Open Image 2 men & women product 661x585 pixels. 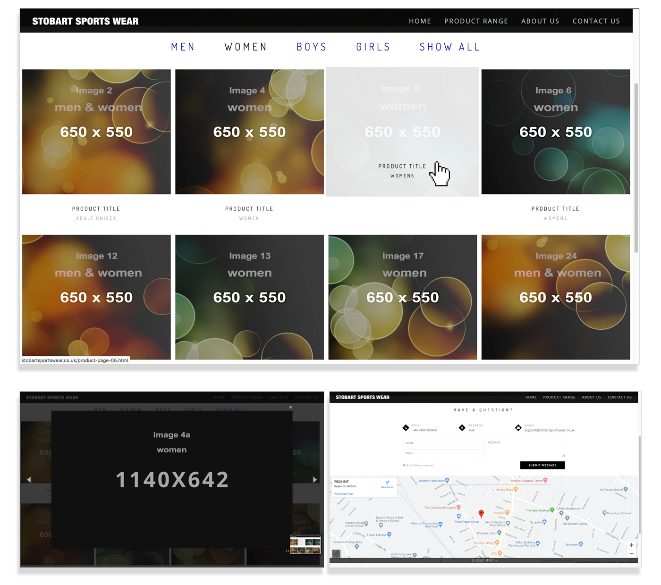coord(96,132)
